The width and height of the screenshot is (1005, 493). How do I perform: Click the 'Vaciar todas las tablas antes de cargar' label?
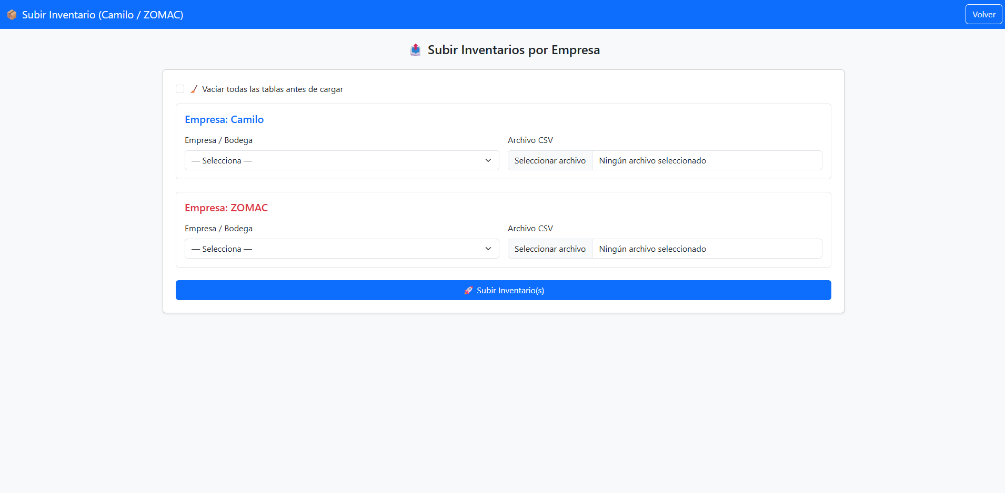pyautogui.click(x=272, y=89)
